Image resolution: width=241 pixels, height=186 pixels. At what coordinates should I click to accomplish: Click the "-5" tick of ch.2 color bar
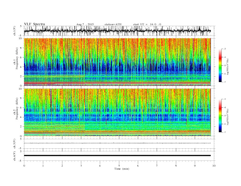point(225,116)
